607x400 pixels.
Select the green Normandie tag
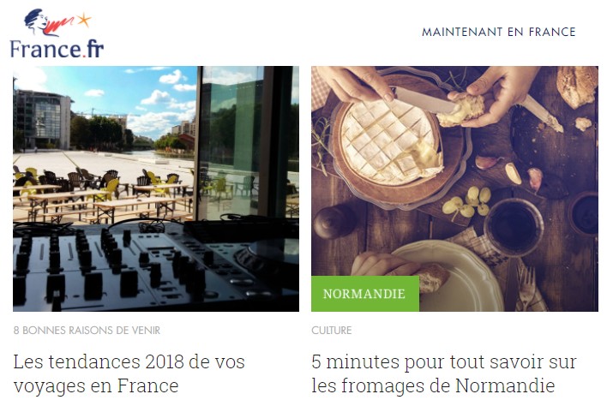coord(365,294)
